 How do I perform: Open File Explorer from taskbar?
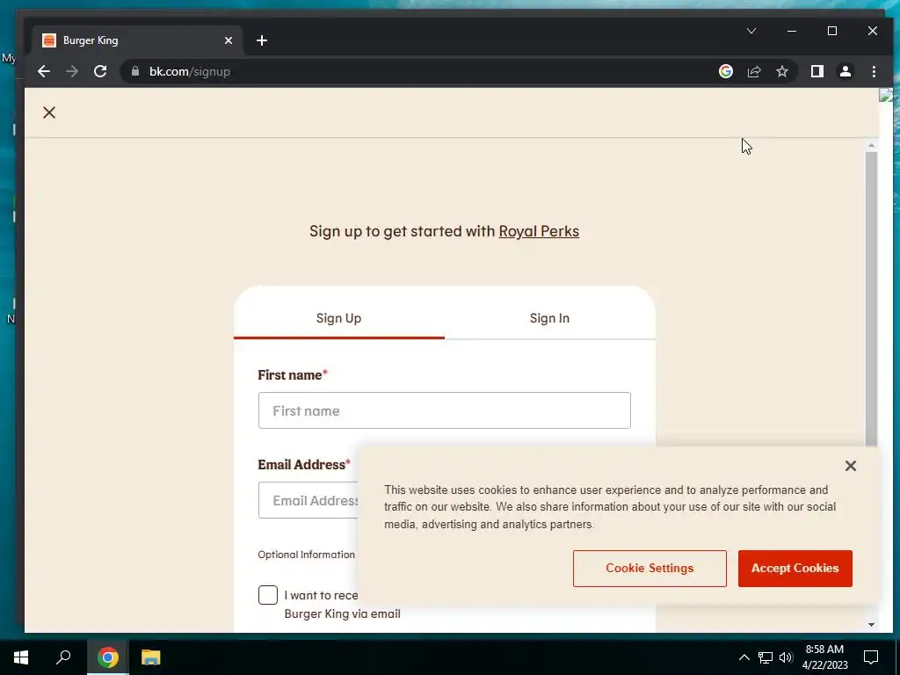(x=151, y=657)
